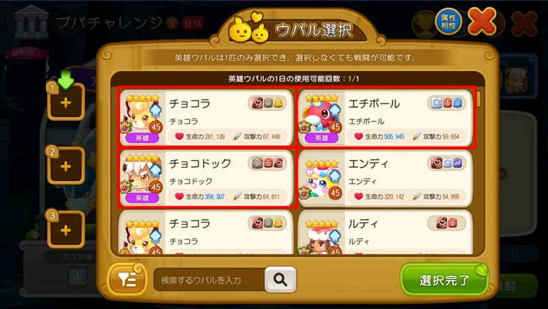The image size is (548, 309).
Task: Tap the skill icons on エンディ card
Action: click(446, 163)
